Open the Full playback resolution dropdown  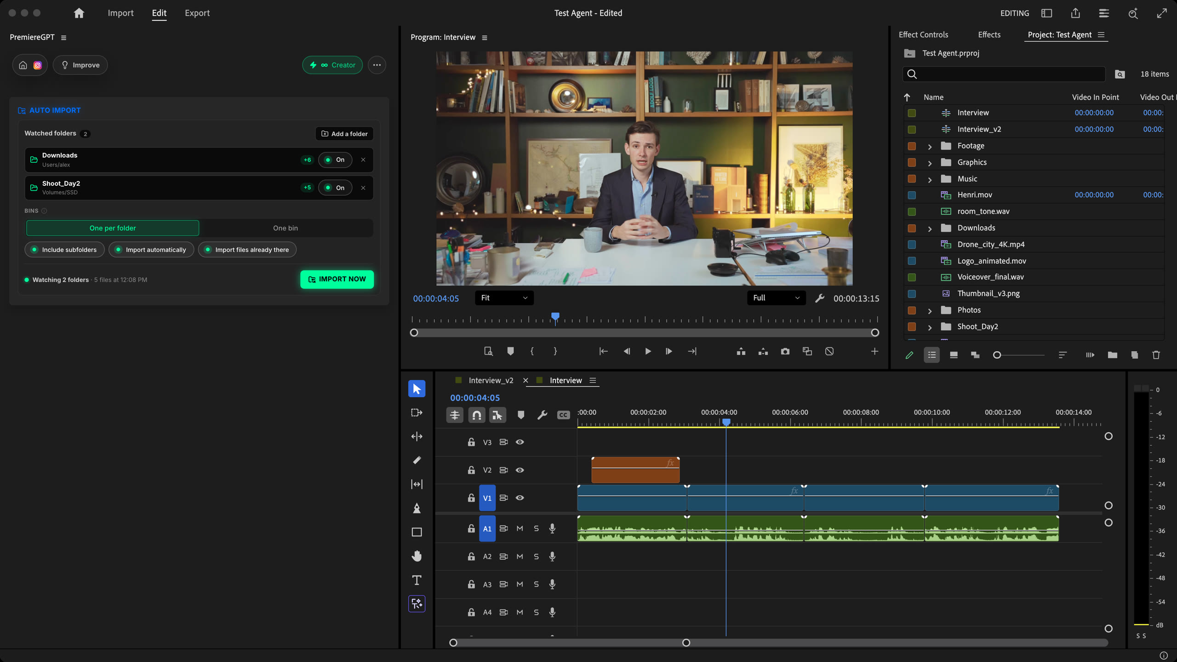pyautogui.click(x=776, y=298)
